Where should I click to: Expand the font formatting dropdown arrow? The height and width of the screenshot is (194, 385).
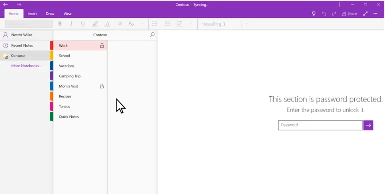coord(143,24)
